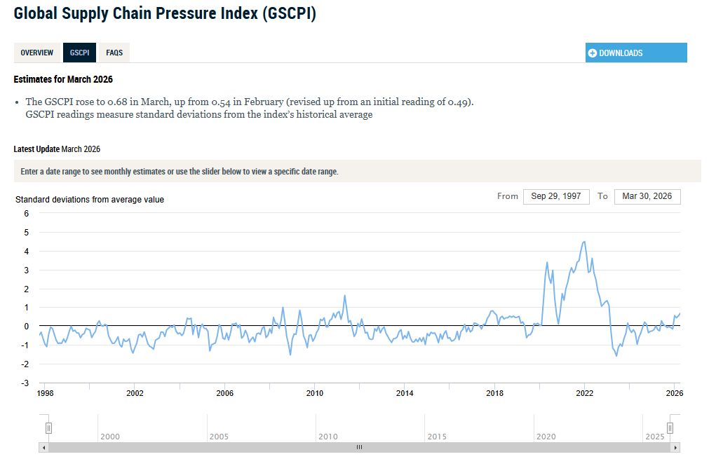716x466 pixels.
Task: Switch to the Overview tab
Action: coord(37,53)
